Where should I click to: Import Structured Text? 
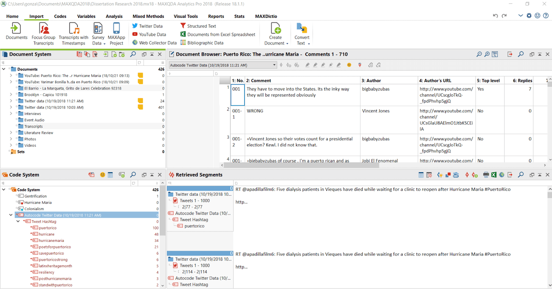[198, 26]
